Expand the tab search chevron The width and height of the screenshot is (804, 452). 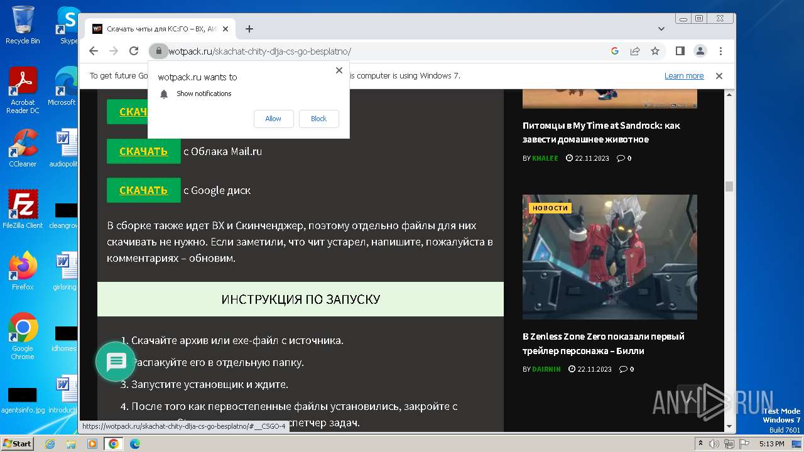click(x=661, y=29)
